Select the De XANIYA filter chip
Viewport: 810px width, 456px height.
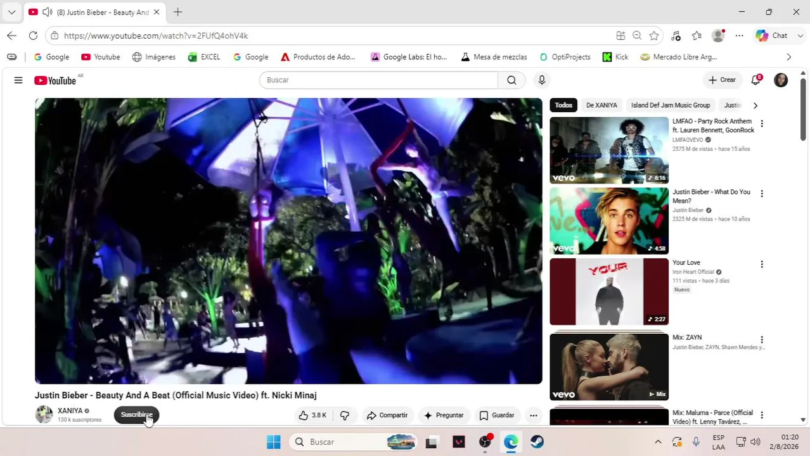[601, 105]
